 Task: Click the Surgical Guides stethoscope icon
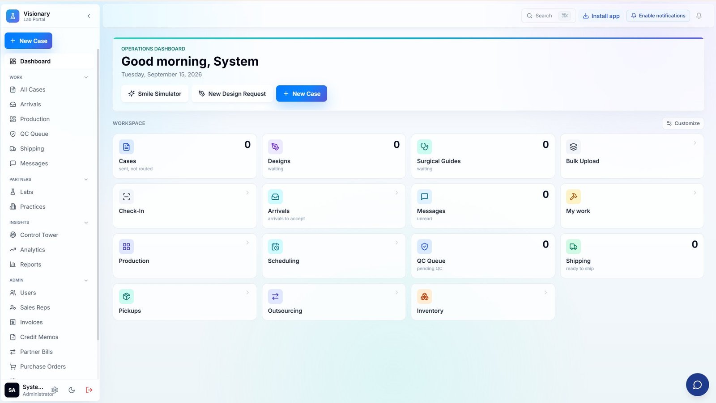(x=424, y=147)
